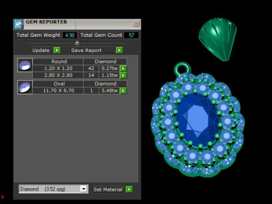Click the green arrow for the 1.15tw row
Viewport: 272px width, 204px height.
123,75
